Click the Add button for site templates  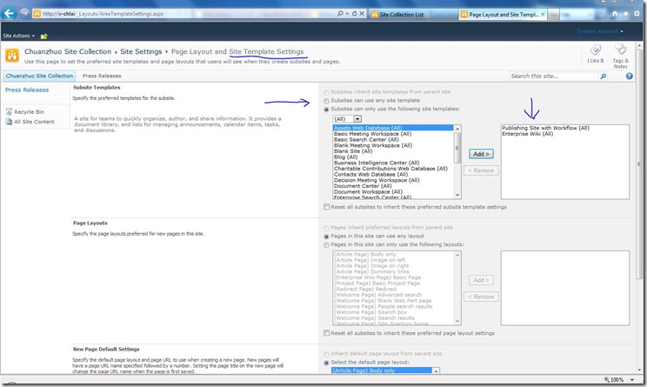481,154
